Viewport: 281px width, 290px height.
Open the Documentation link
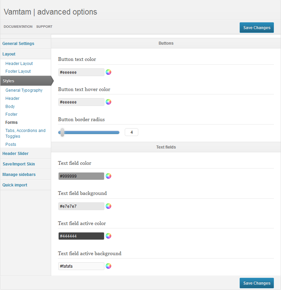18,27
